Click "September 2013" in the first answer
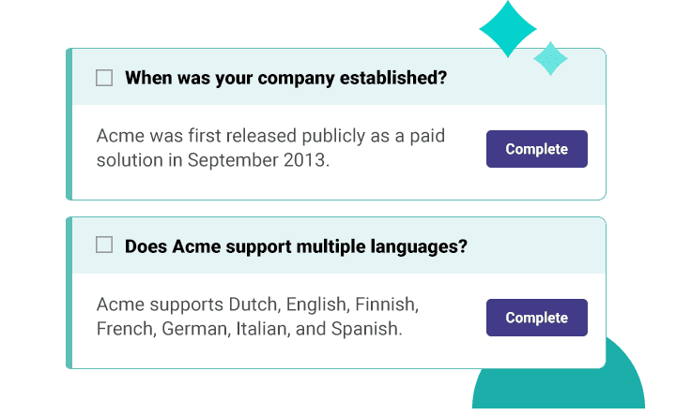The width and height of the screenshot is (676, 416). point(257,160)
